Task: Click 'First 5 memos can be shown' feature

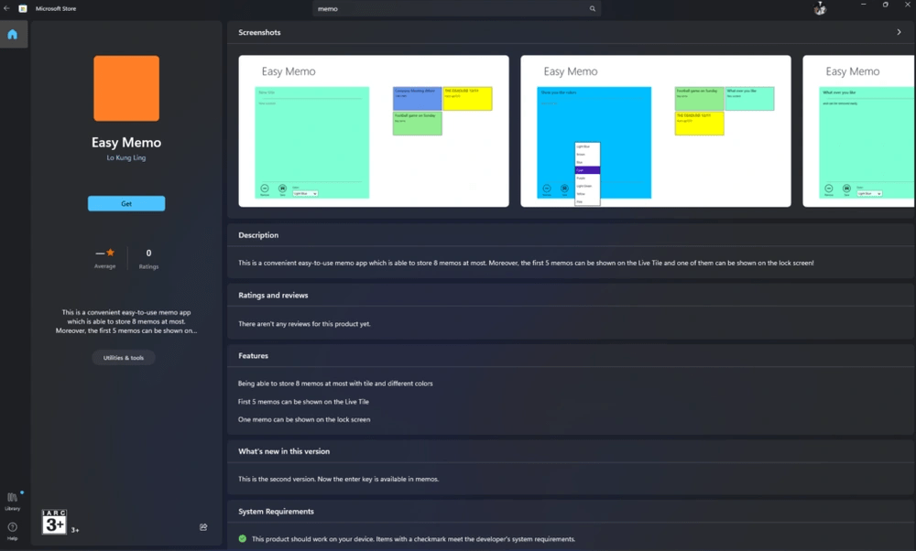Action: click(x=303, y=402)
